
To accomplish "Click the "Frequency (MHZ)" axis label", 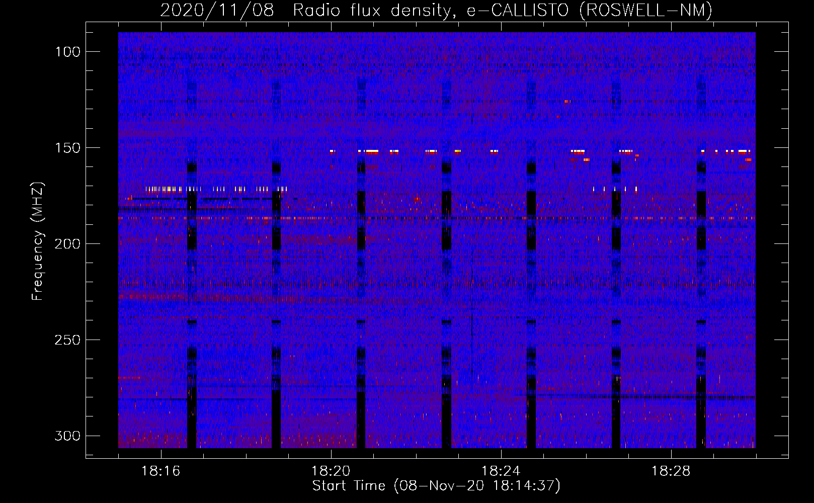I will coord(38,241).
